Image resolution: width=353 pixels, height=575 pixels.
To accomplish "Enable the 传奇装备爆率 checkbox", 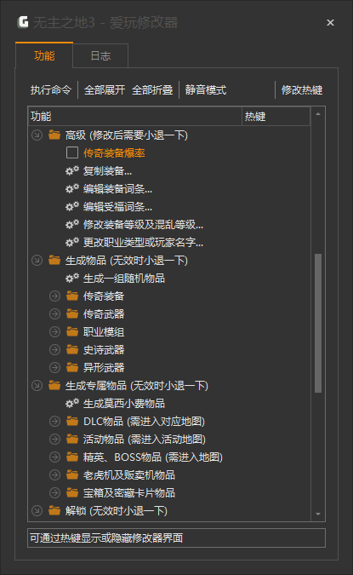I will click(x=72, y=152).
